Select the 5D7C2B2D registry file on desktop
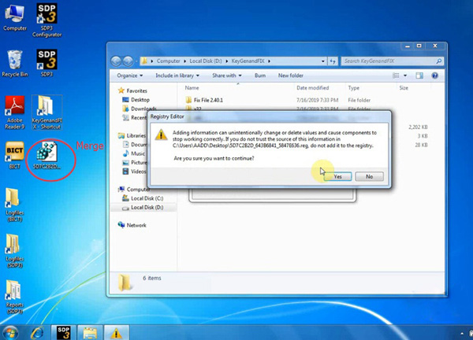473x340 pixels. pos(47,155)
